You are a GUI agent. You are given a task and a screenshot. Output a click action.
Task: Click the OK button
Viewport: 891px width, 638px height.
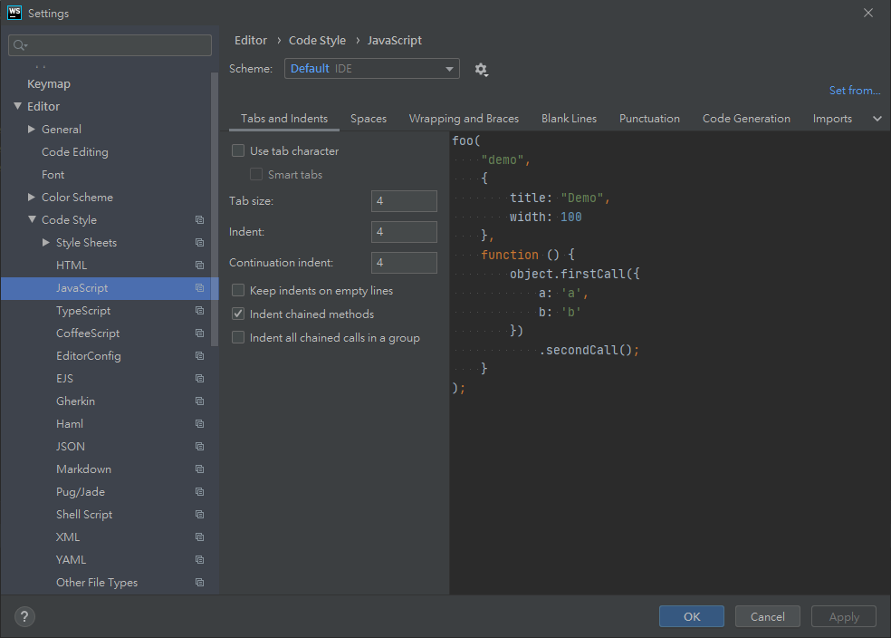692,617
